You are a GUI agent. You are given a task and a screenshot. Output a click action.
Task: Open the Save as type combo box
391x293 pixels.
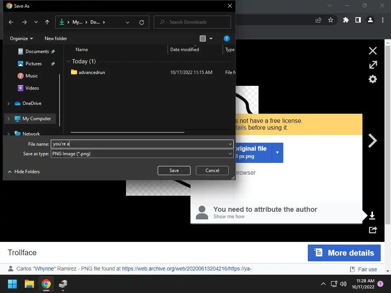click(x=142, y=154)
